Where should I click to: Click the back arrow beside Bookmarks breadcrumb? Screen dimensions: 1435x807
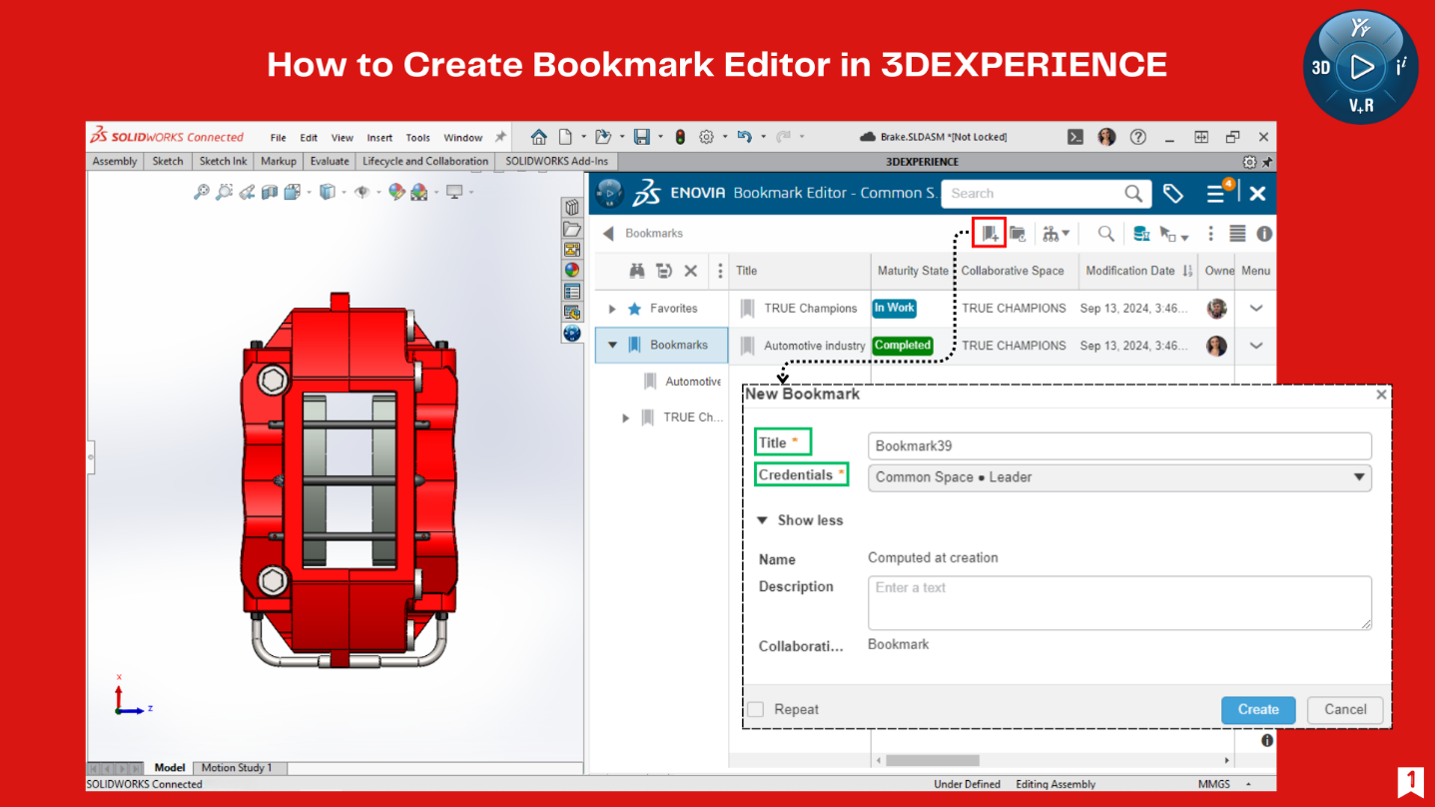point(608,234)
